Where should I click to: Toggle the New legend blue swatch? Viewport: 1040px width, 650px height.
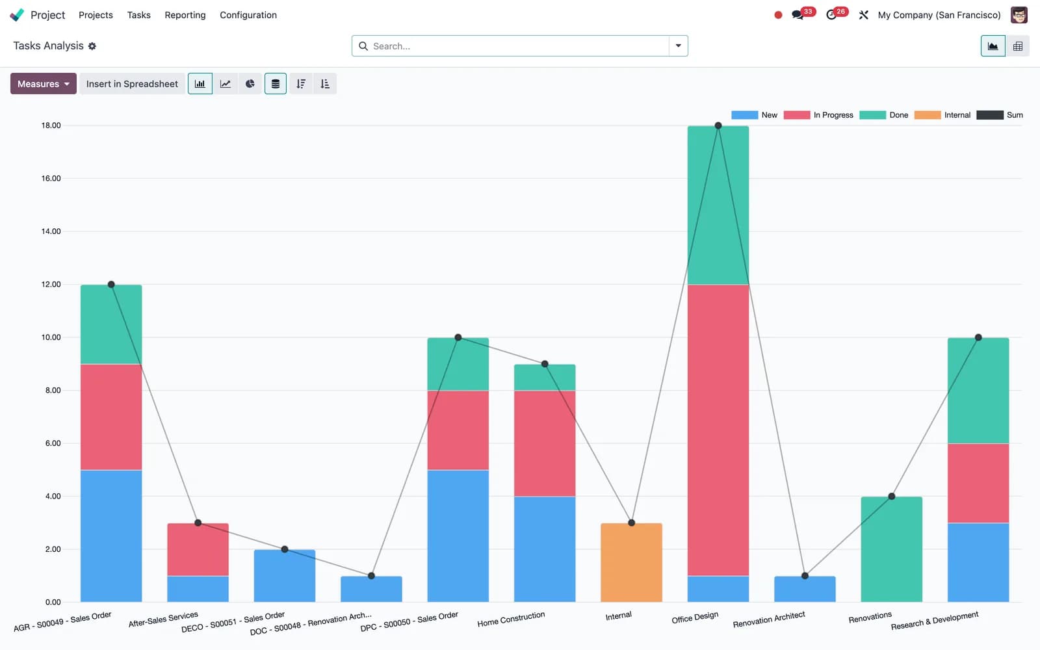745,115
